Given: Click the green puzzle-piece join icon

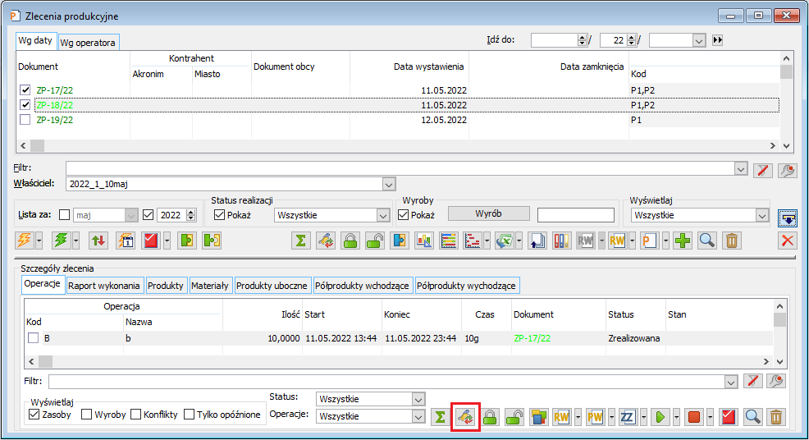Looking at the screenshot, I should coord(187,241).
